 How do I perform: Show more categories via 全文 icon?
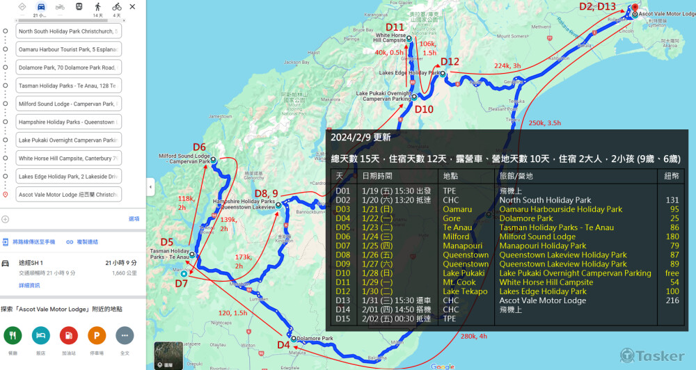(125, 335)
